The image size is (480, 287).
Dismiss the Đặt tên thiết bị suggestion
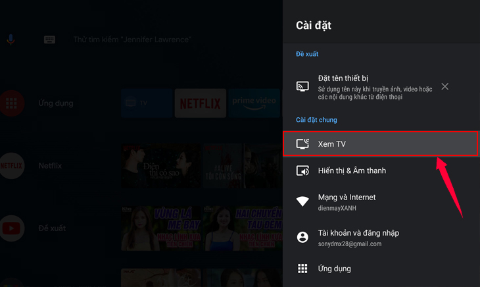445,86
